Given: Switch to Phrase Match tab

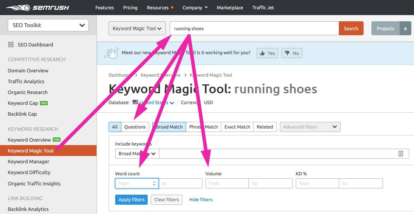Looking at the screenshot, I should coord(204,127).
